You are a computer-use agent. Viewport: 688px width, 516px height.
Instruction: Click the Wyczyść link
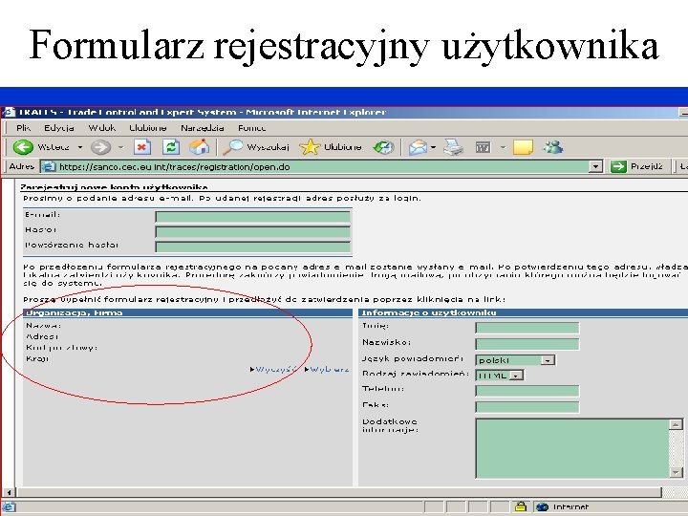275,370
